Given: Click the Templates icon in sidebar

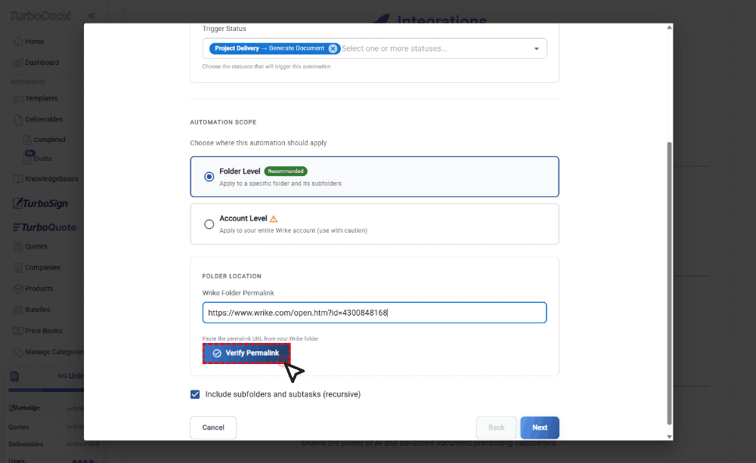Looking at the screenshot, I should [19, 98].
